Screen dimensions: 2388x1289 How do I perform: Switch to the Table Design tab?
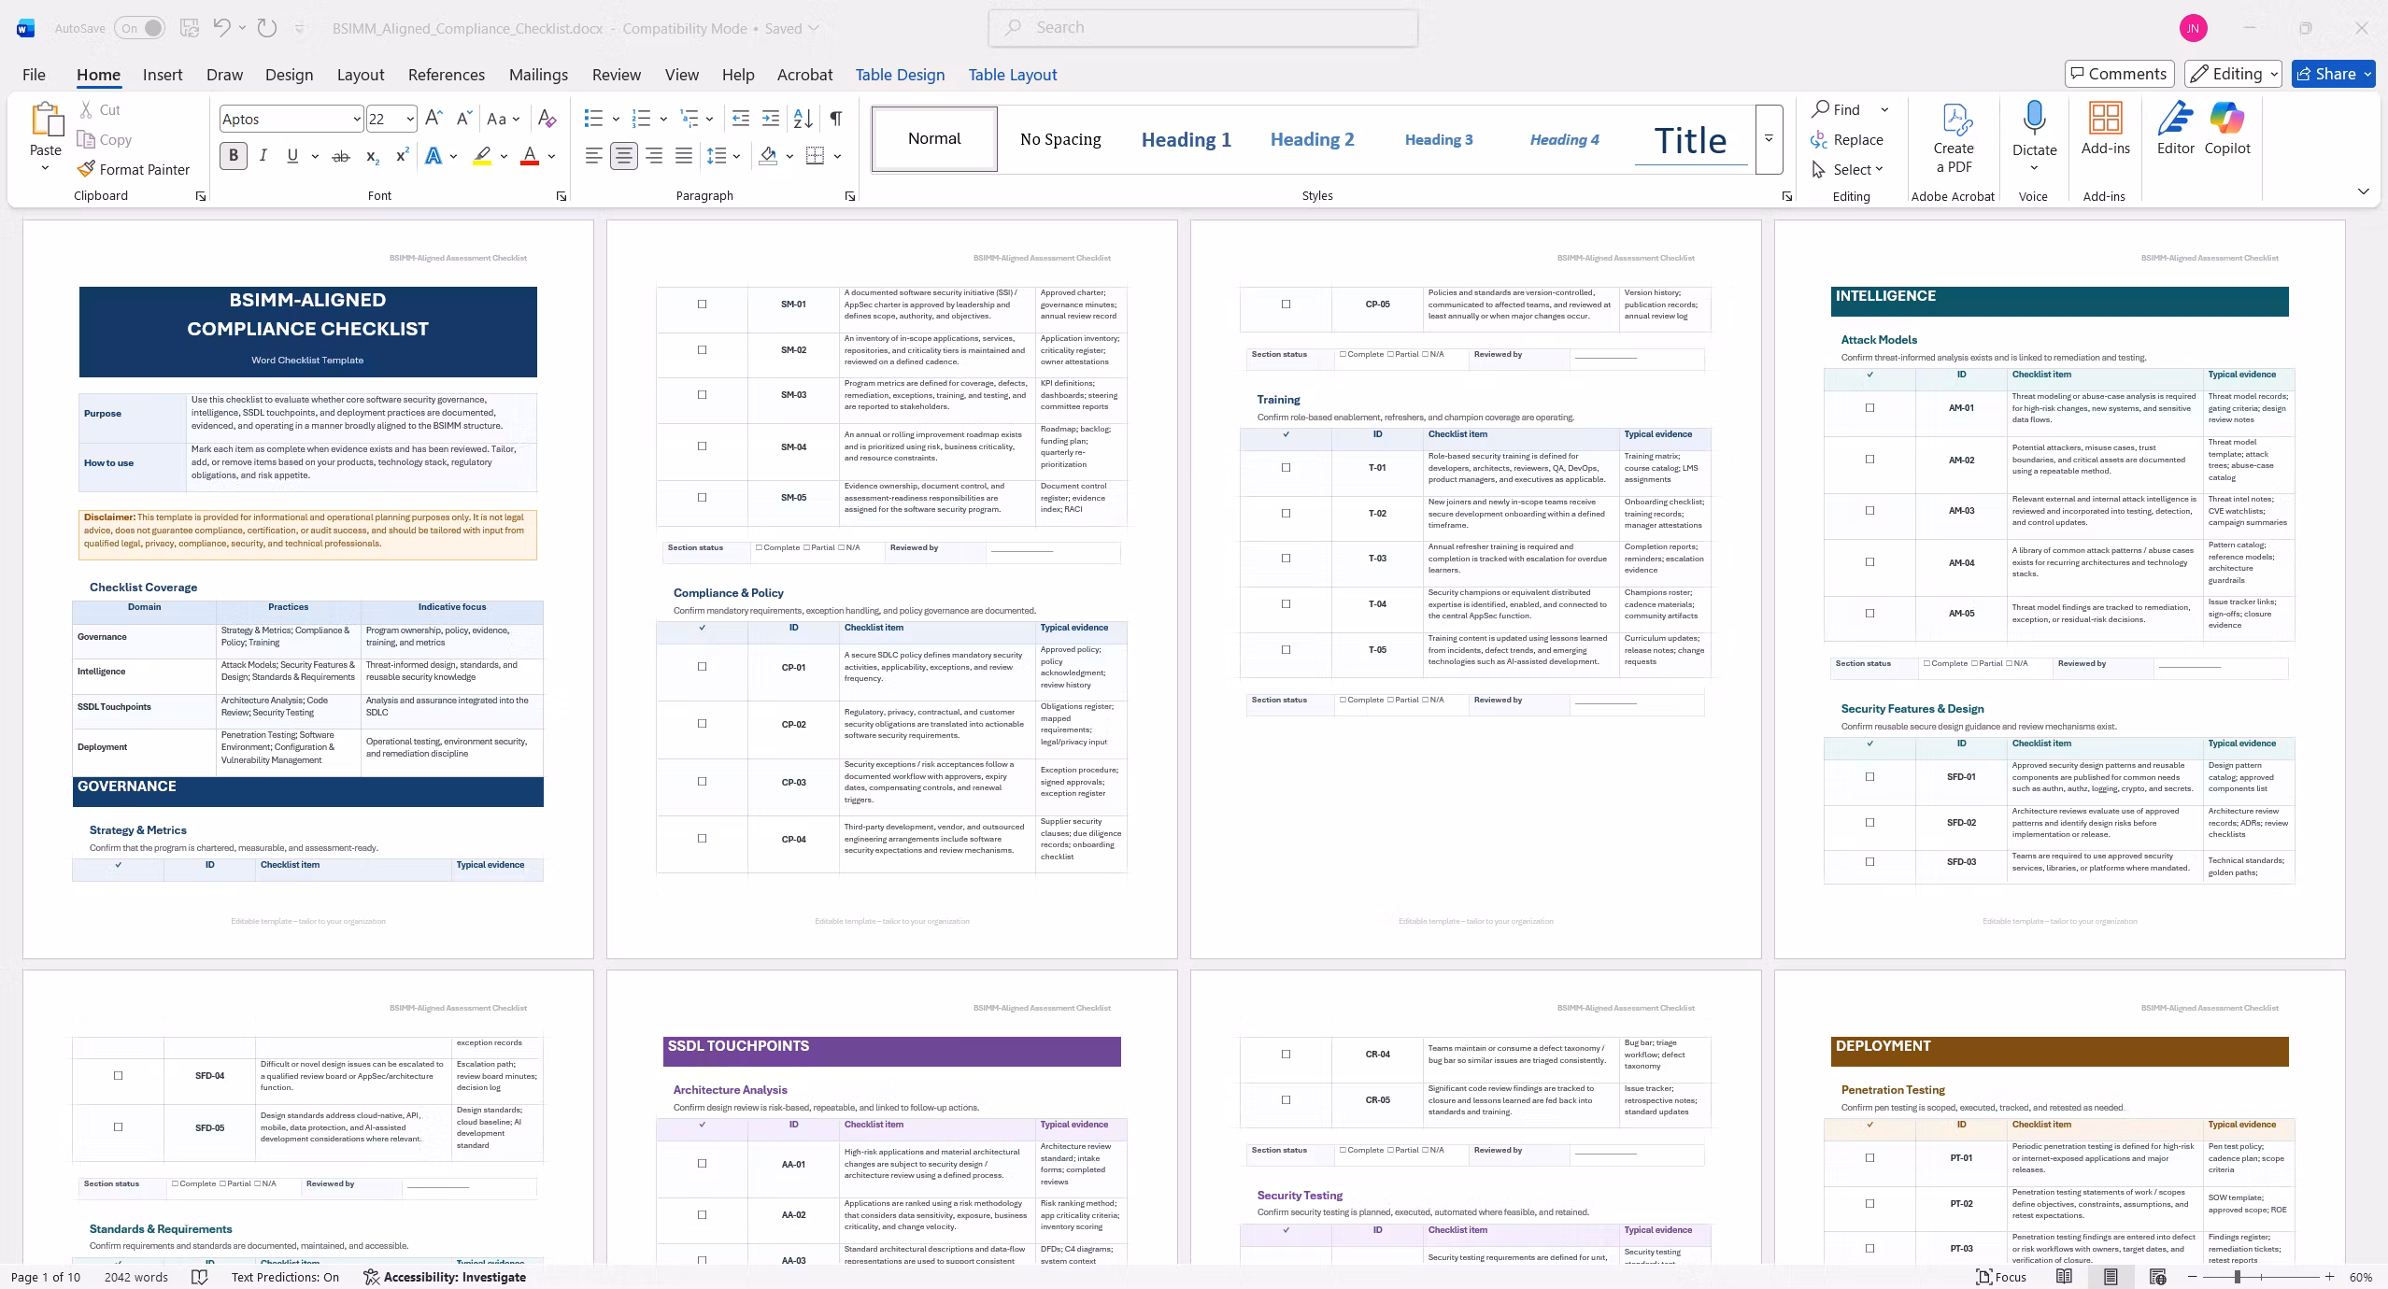(900, 75)
